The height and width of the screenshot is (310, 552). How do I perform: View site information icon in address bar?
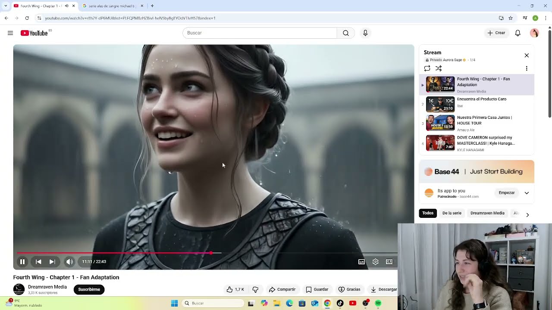click(39, 18)
